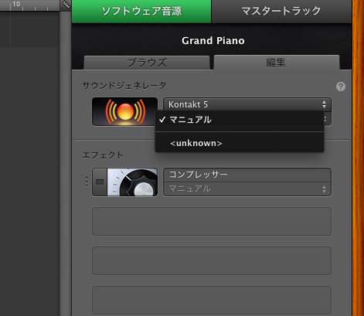This screenshot has height=316, width=364.
Task: Click the ruler icon above the track area
Action: (x=66, y=5)
